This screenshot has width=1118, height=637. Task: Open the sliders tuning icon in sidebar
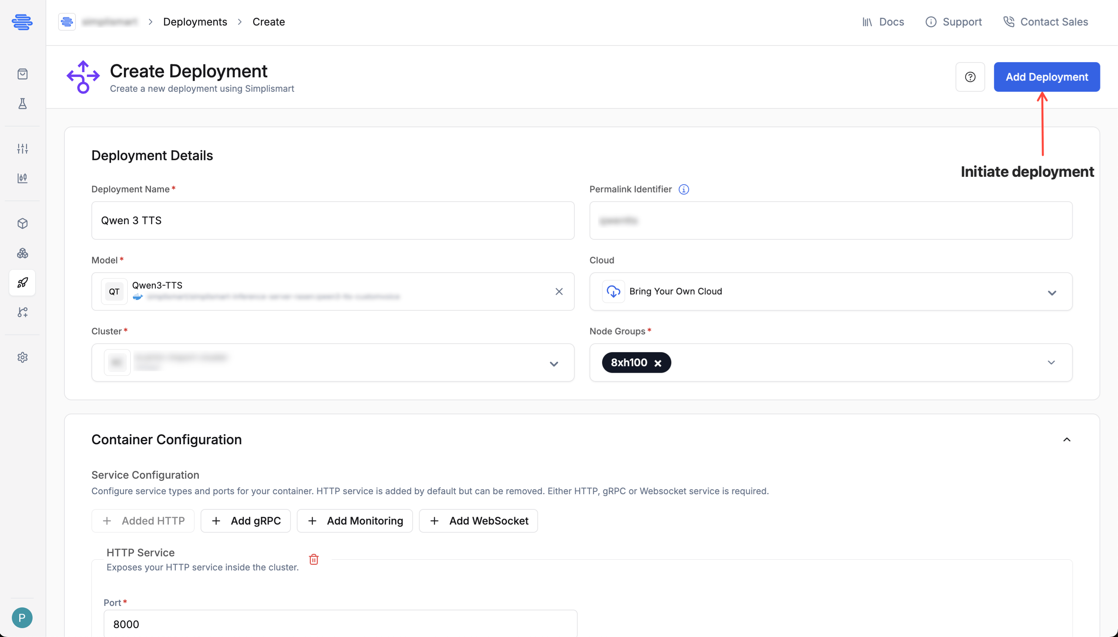pyautogui.click(x=22, y=148)
